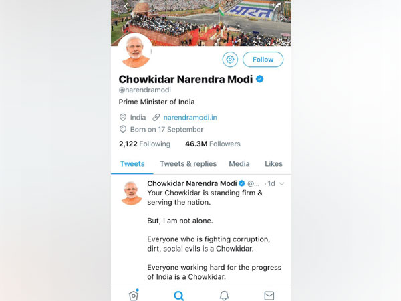Open Search magnifier in bottom bar
Viewport: 401px width, 301px height.
pyautogui.click(x=178, y=296)
